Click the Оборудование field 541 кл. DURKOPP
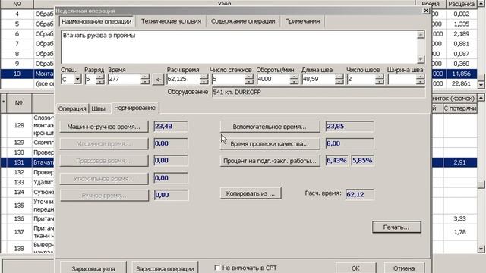Viewport: 486px width, 273px height. click(318, 93)
